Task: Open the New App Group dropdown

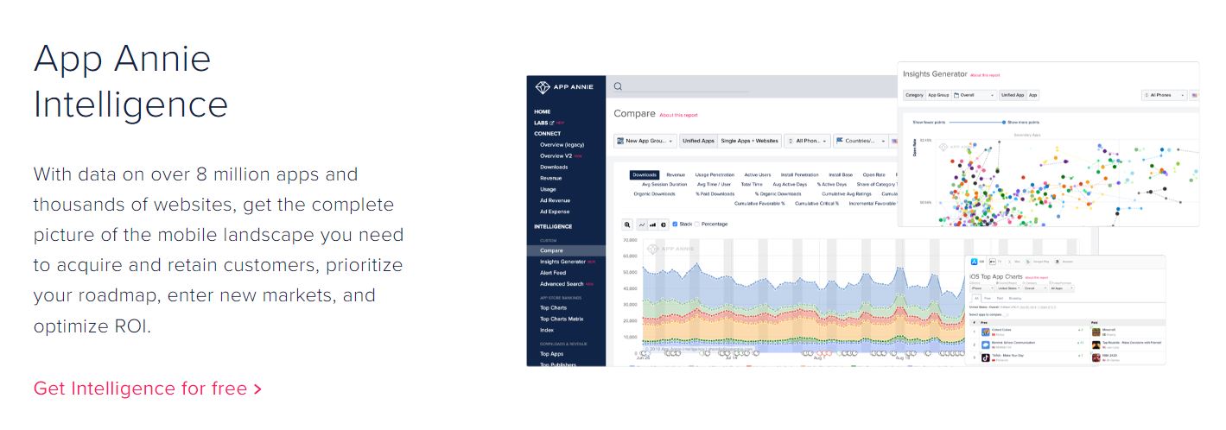Action: pyautogui.click(x=645, y=141)
